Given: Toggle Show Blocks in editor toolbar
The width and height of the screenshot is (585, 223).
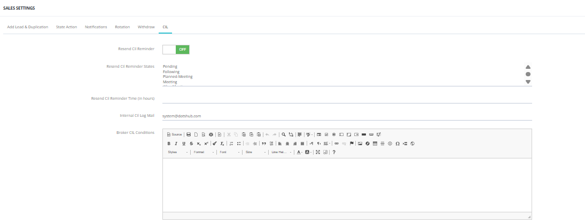Looking at the screenshot, I should point(325,152).
